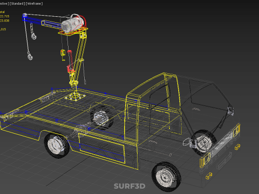The image size is (259, 194).
Task: Select the front left wheel near the cab
Action: [x=166, y=177]
